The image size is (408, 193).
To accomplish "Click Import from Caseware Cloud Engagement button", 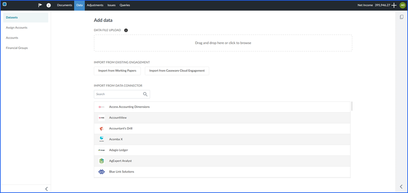I will point(177,71).
